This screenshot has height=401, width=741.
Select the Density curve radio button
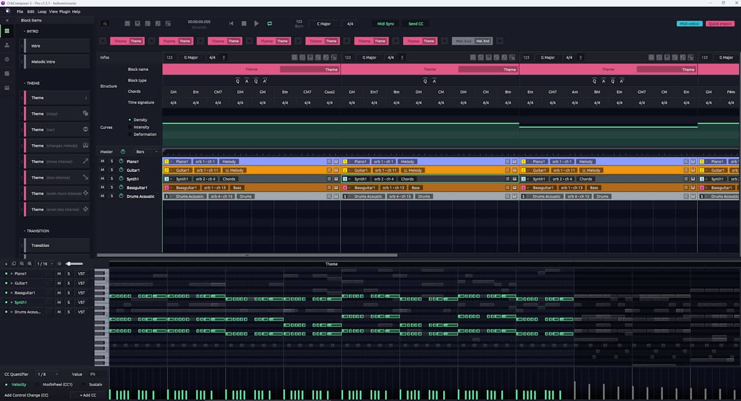(130, 120)
